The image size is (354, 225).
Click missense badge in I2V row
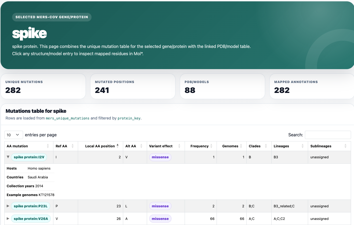160,157
